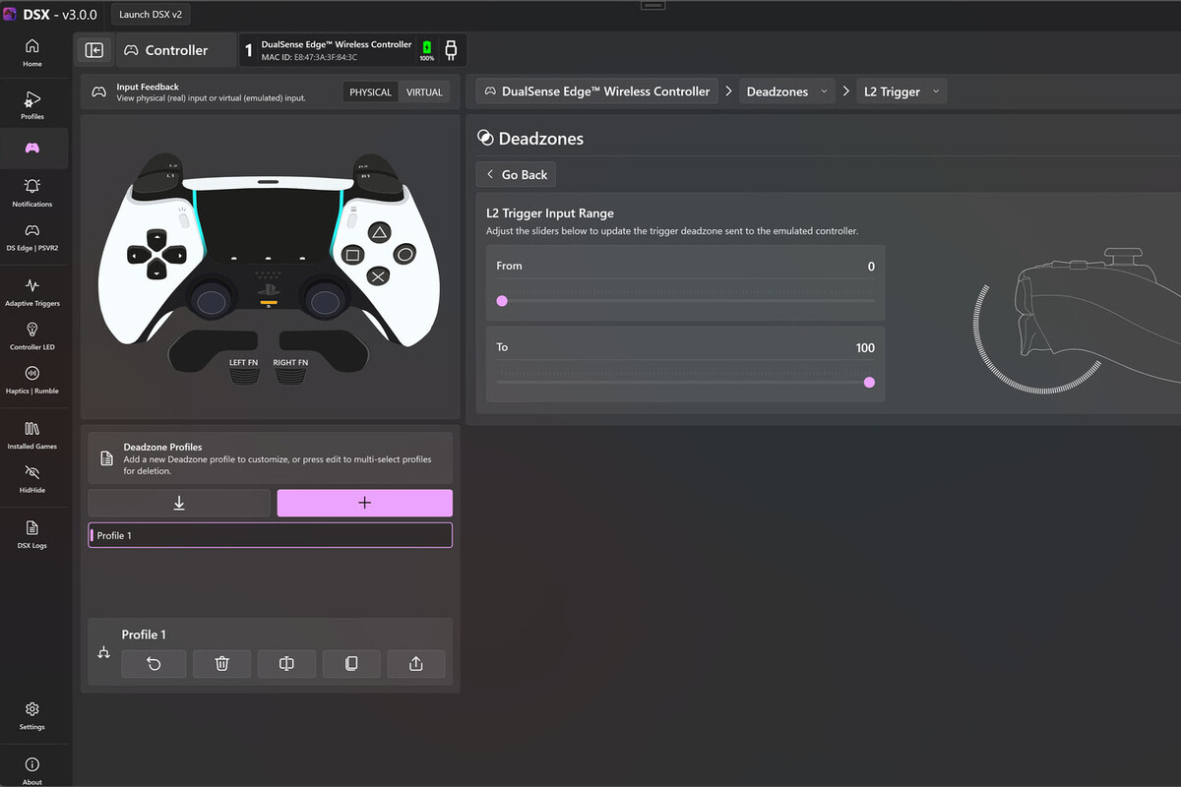Open the HidHide section
This screenshot has width=1181, height=787.
pyautogui.click(x=32, y=478)
